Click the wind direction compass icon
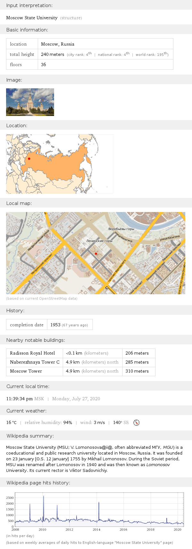 [136, 423]
